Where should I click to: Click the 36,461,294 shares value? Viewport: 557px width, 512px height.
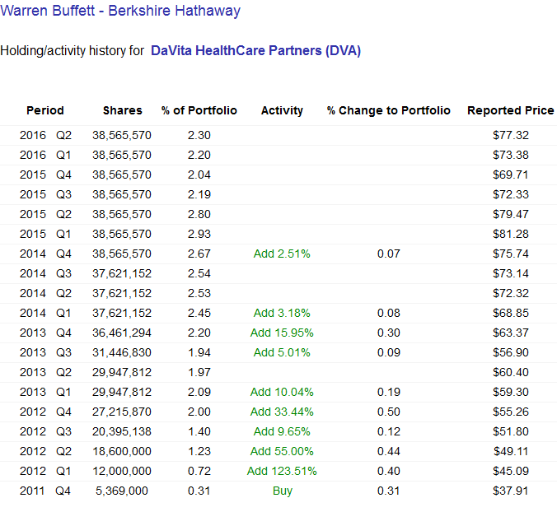(122, 333)
